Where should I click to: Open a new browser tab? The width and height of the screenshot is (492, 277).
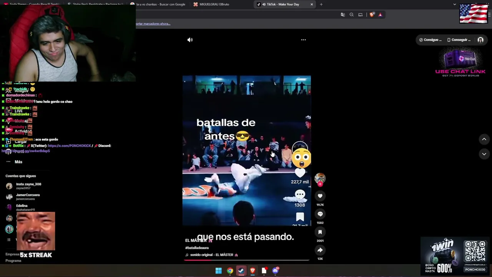(321, 4)
